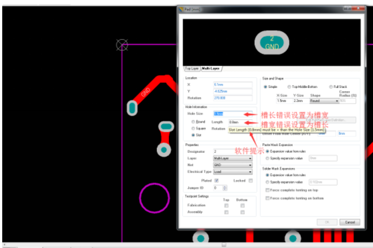This screenshot has width=373, height=248.
Task: Click the Paste Mask expansion value field
Action: [x=323, y=159]
